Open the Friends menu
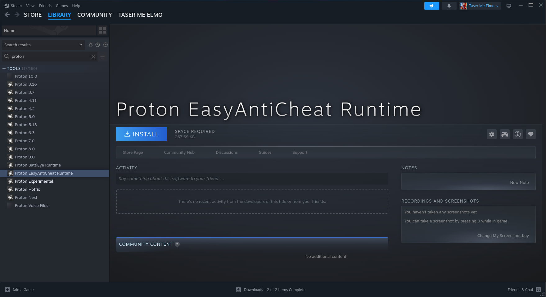This screenshot has width=546, height=297. (x=45, y=6)
